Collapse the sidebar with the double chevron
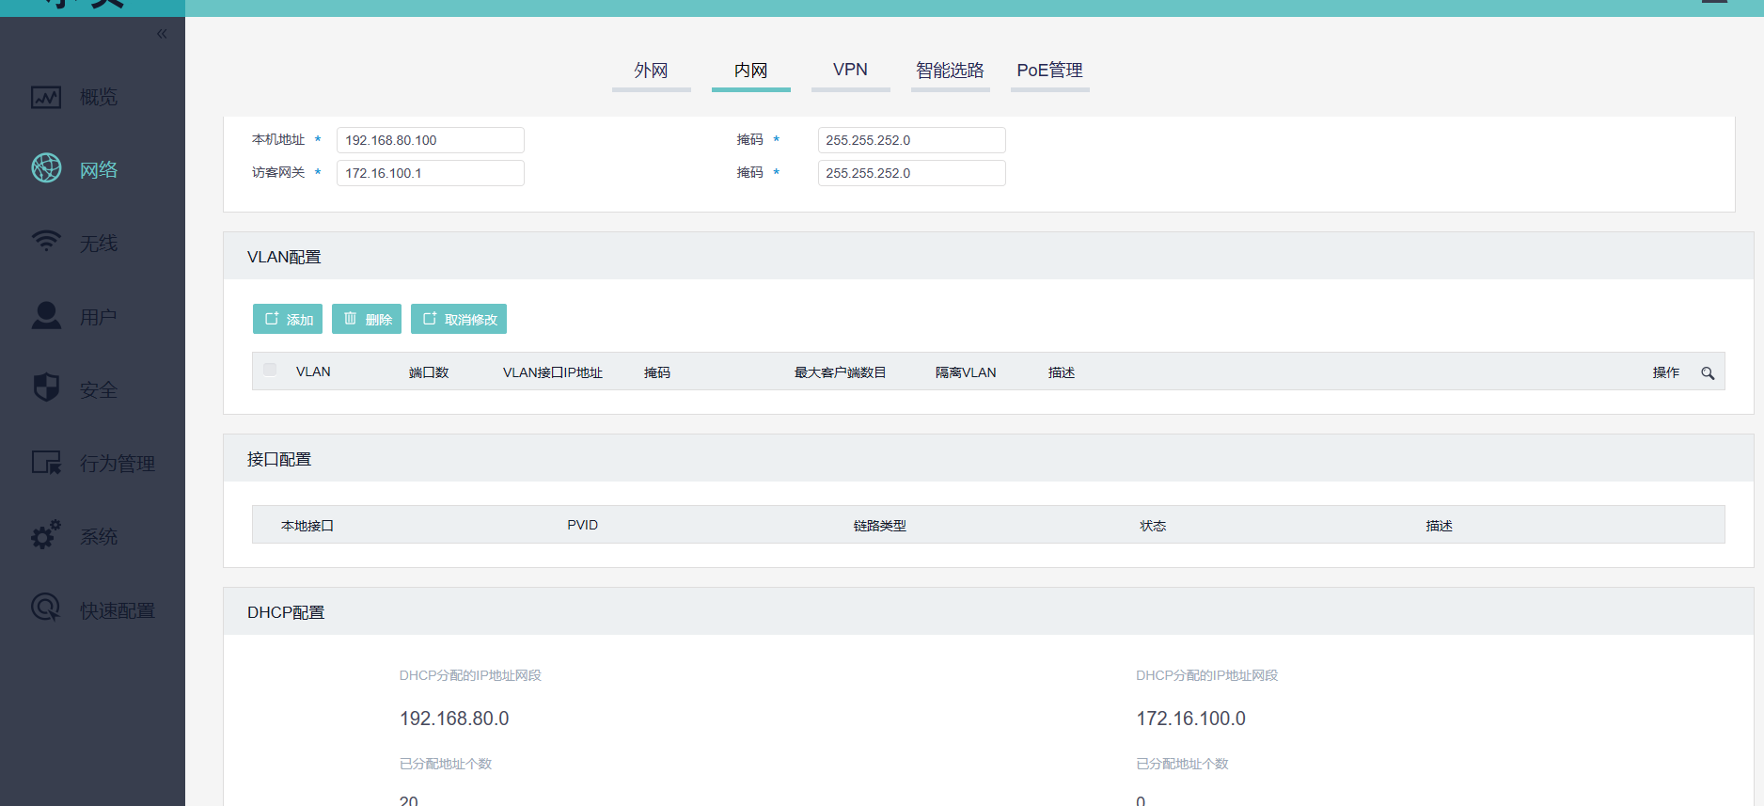 click(162, 34)
